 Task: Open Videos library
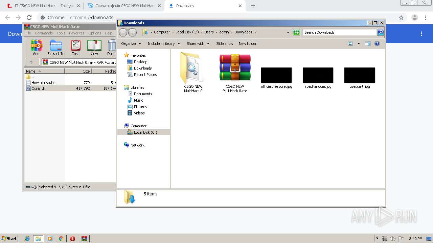[x=139, y=113]
